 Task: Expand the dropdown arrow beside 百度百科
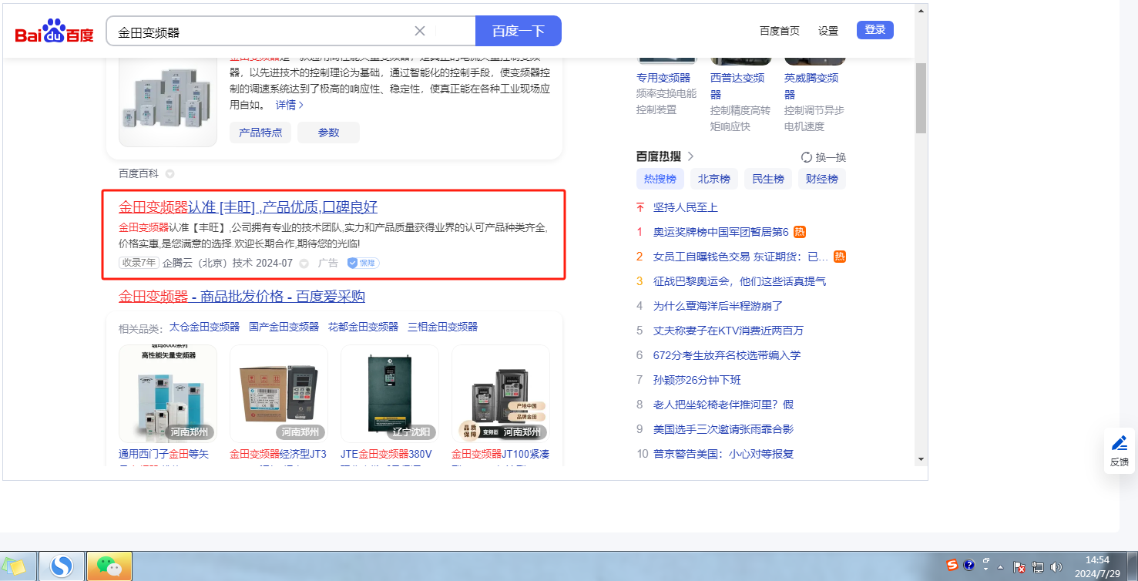click(170, 174)
